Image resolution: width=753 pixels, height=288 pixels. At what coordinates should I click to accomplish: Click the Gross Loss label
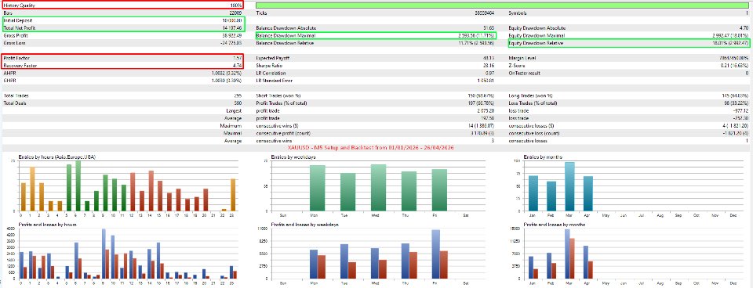14,43
